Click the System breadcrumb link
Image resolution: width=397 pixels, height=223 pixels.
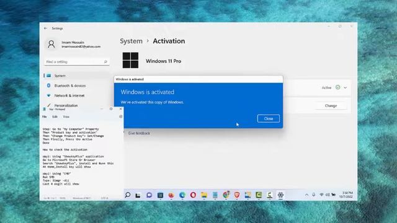click(x=131, y=41)
